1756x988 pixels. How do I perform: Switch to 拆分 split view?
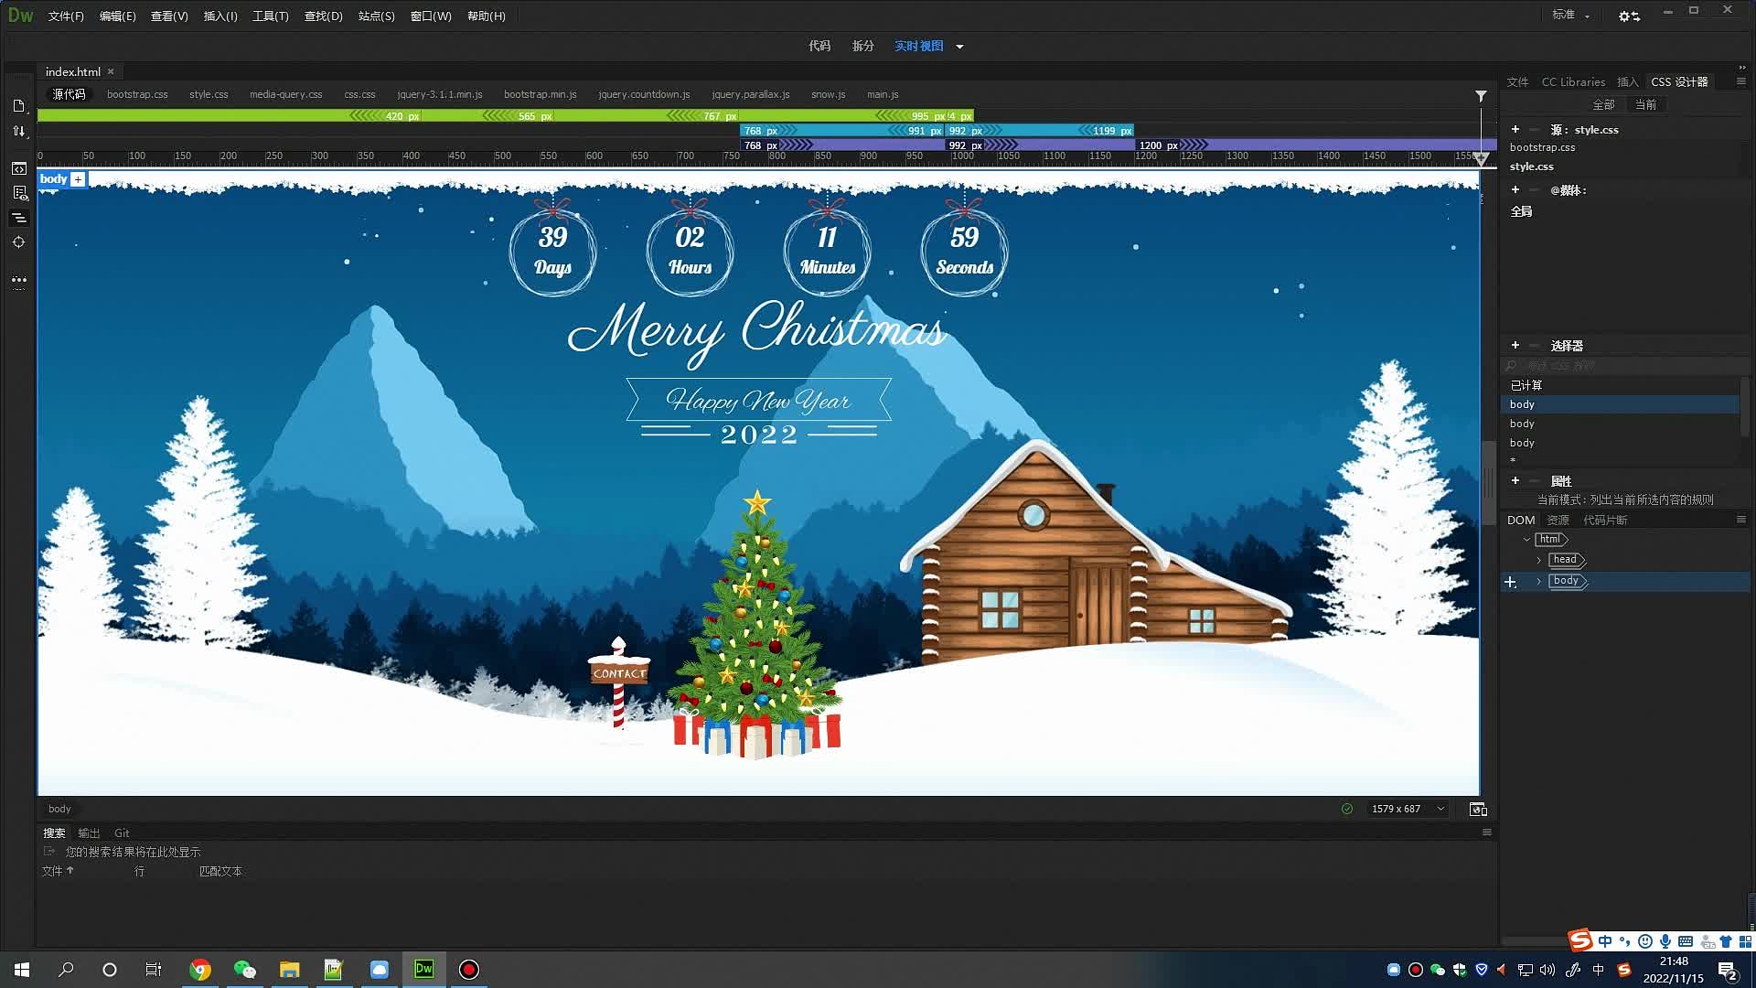[x=862, y=46]
